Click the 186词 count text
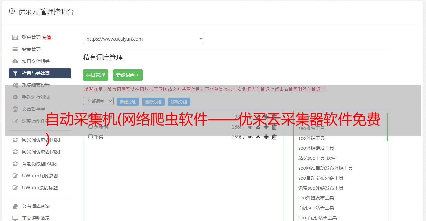 [238, 127]
